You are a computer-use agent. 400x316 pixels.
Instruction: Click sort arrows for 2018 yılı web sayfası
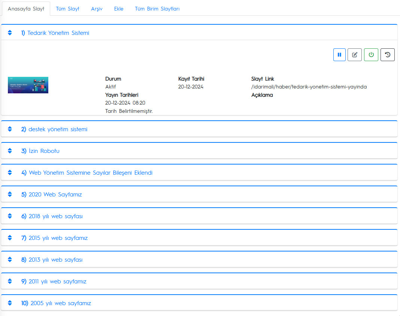(x=10, y=216)
